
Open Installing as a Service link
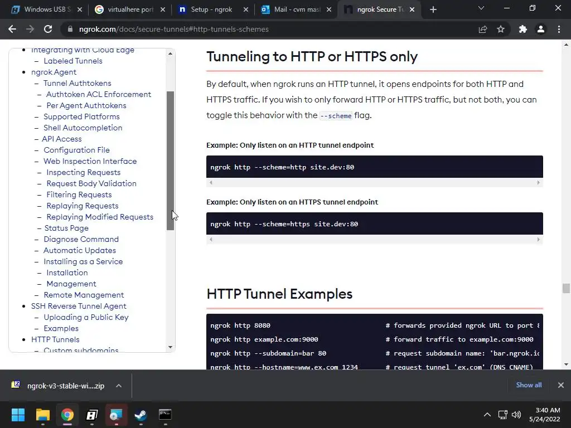tap(83, 262)
